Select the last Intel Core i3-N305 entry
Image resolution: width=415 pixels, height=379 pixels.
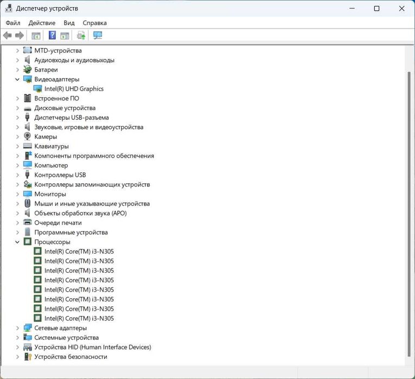[79, 318]
